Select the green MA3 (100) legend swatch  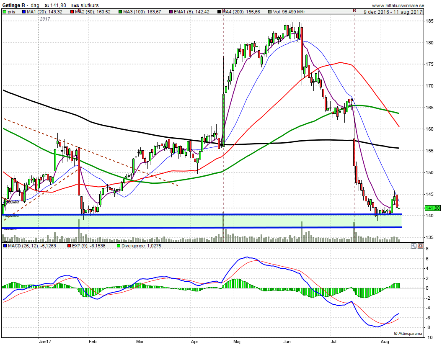coord(120,12)
